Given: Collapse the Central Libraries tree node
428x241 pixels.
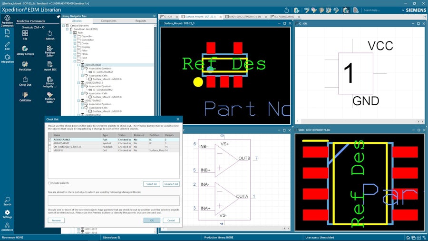Looking at the screenshot, I should point(64,25).
